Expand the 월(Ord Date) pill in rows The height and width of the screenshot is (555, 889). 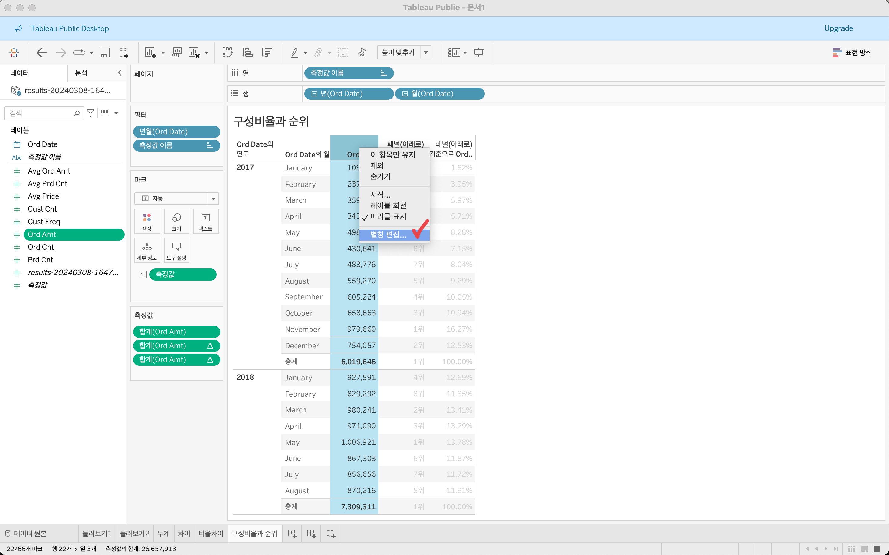405,94
